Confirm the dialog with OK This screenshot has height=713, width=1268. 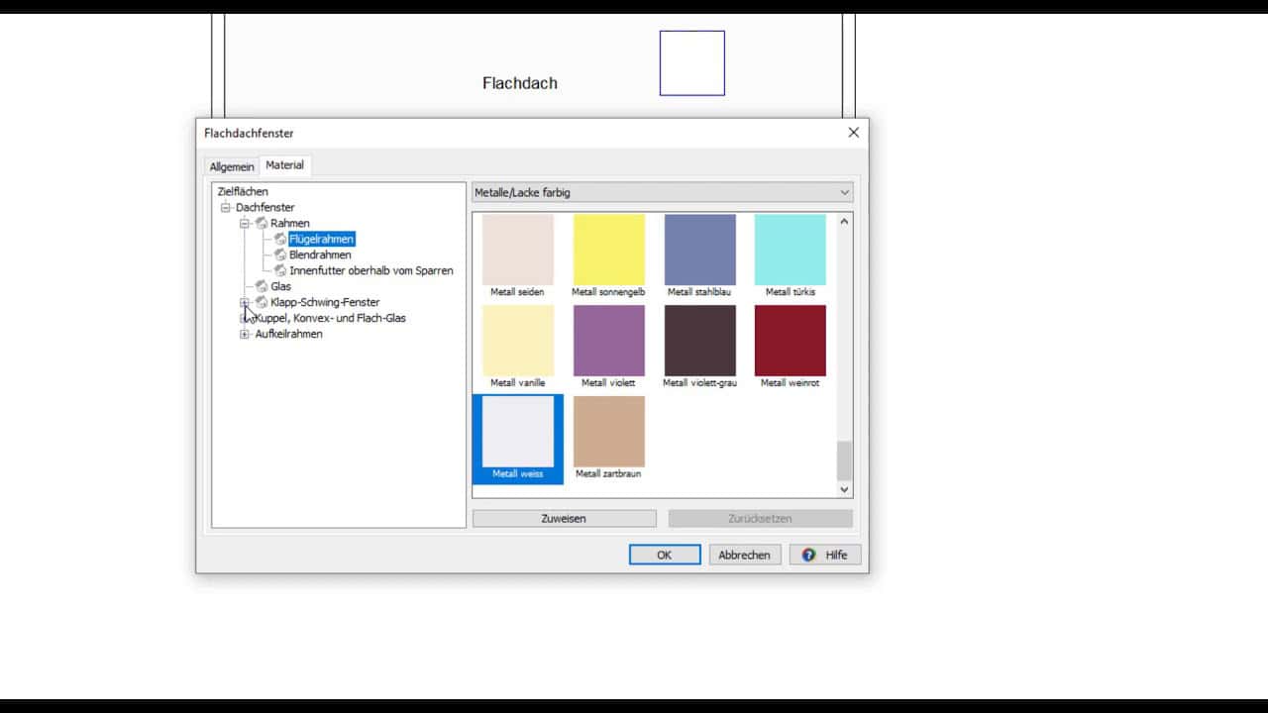pos(664,555)
